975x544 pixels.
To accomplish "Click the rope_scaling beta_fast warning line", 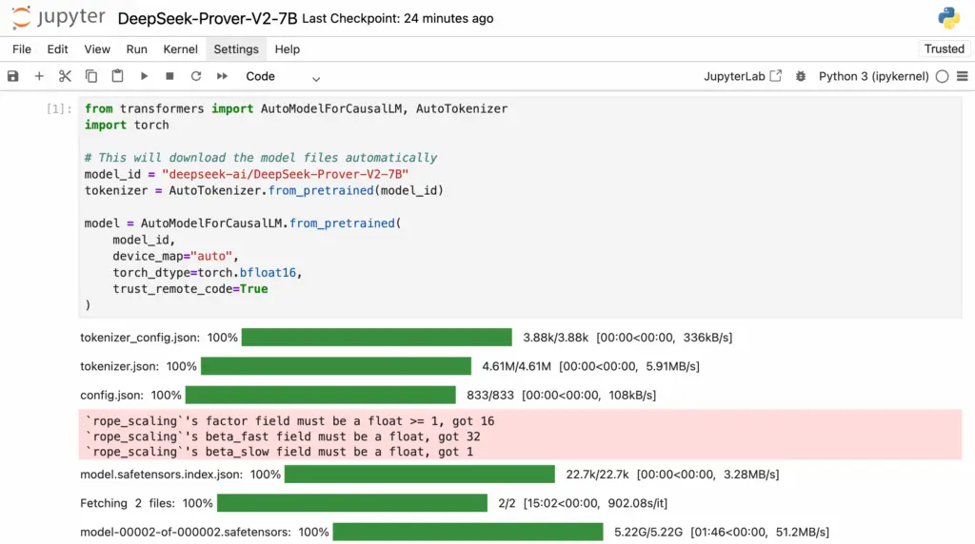I will 283,437.
